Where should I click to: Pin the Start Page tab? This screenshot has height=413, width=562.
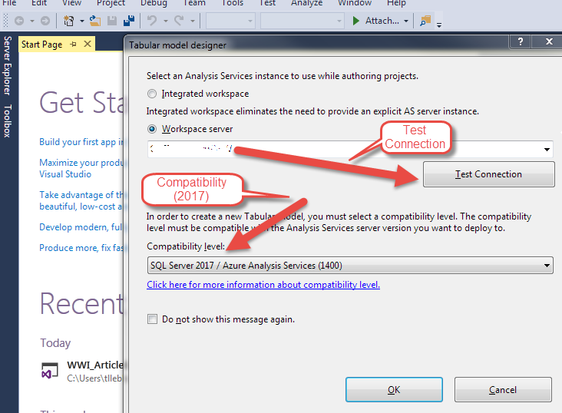click(74, 44)
